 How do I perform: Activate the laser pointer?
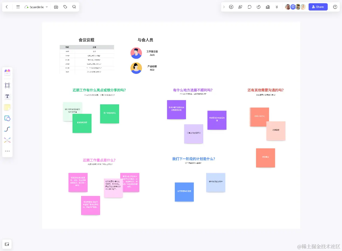[x=240, y=7]
